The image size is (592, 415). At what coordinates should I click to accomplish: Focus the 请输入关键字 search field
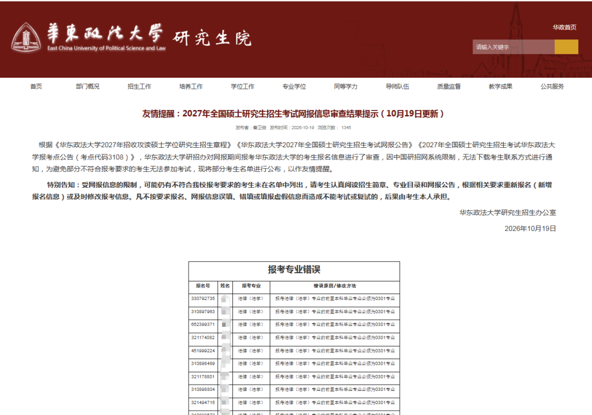coord(514,47)
